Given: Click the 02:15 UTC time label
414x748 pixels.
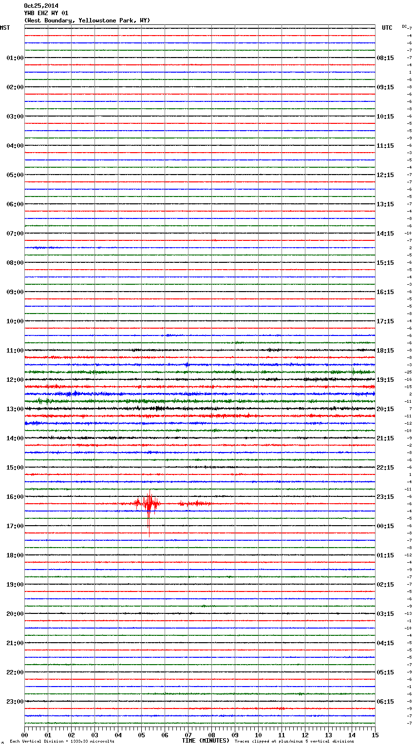Looking at the screenshot, I should click(385, 585).
